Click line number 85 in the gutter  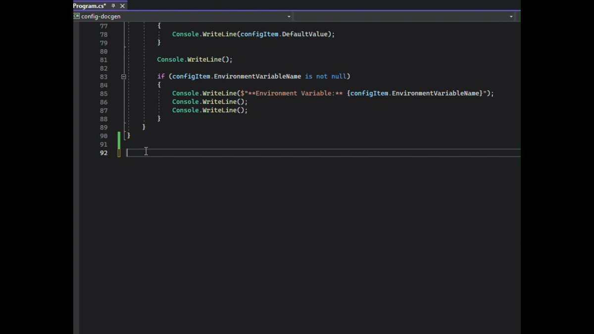[103, 94]
